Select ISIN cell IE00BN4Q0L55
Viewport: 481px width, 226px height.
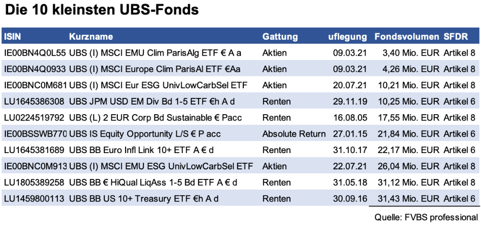click(x=34, y=53)
